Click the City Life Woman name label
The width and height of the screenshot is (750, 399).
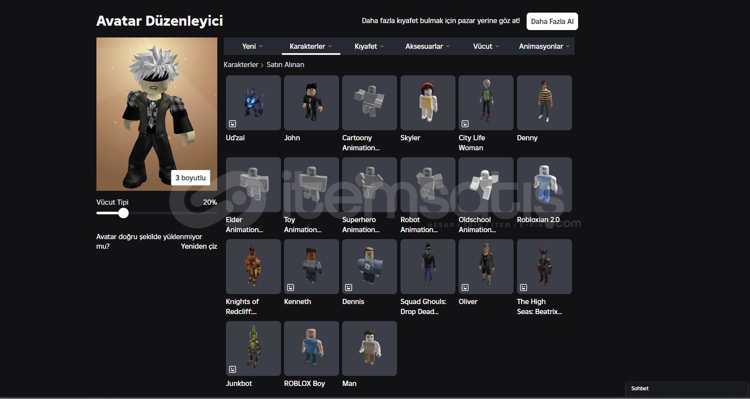[x=472, y=143]
